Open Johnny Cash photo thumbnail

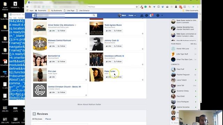pyautogui.click(x=96, y=44)
